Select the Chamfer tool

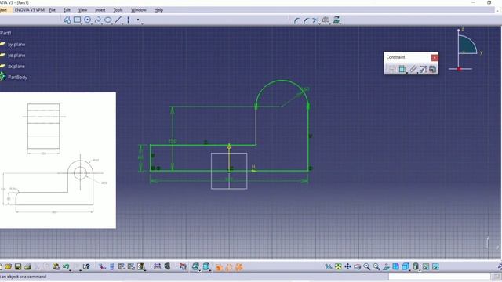307,20
